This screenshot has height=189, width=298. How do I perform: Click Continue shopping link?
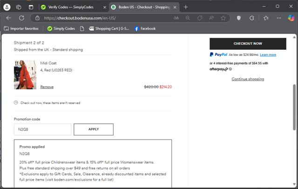[248, 79]
